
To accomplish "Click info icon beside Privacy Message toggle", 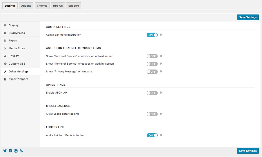I will [x=161, y=71].
